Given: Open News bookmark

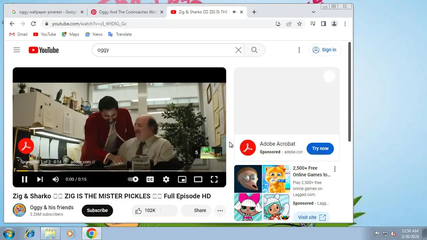Looking at the screenshot, I should [x=94, y=34].
